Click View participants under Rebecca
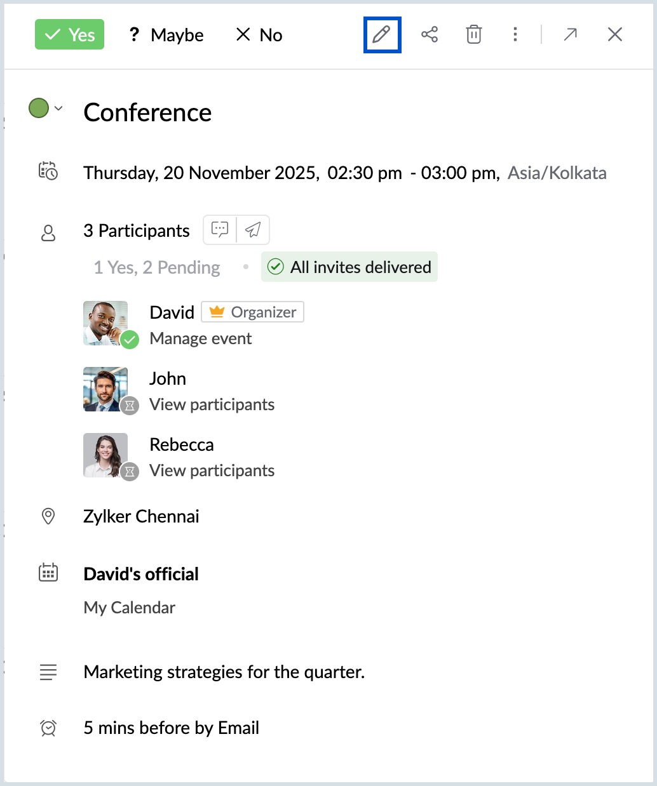The width and height of the screenshot is (657, 786). point(212,470)
